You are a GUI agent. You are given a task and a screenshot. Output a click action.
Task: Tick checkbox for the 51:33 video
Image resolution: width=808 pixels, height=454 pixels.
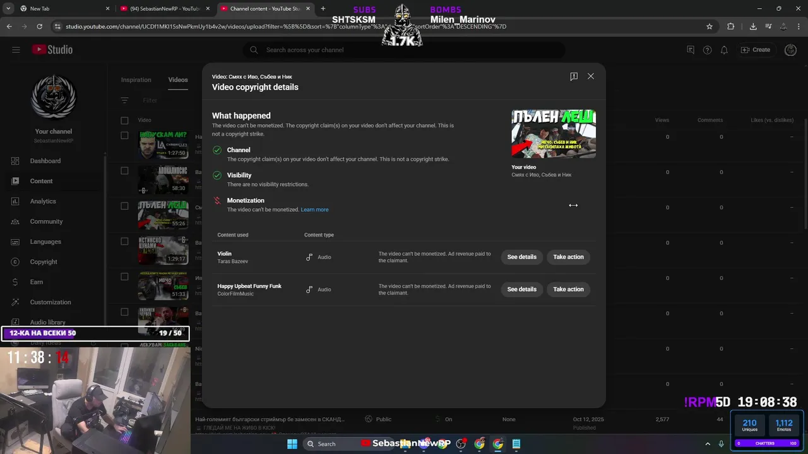(x=124, y=277)
